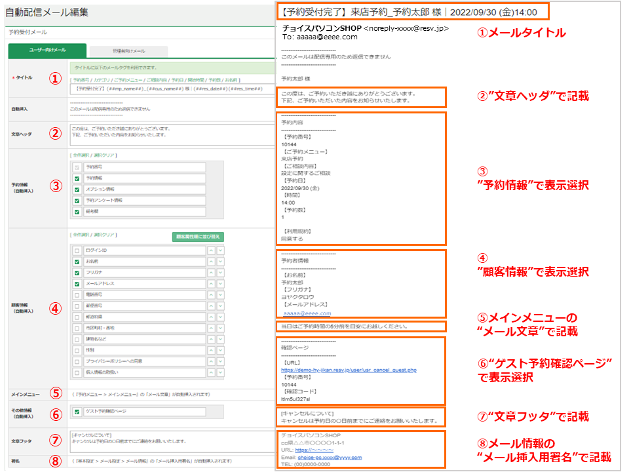Viewport: 629px width, 472px height.
Task: Move 電話番号 row up
Action: [212, 295]
